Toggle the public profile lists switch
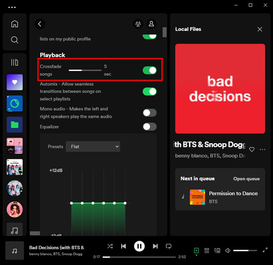The height and width of the screenshot is (265, 273). coord(149,36)
